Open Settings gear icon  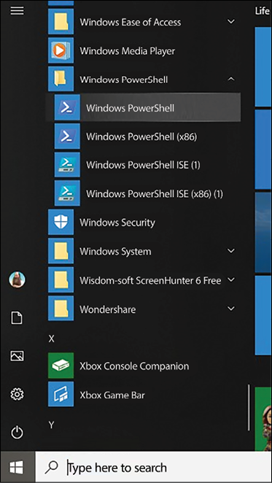[x=17, y=394]
